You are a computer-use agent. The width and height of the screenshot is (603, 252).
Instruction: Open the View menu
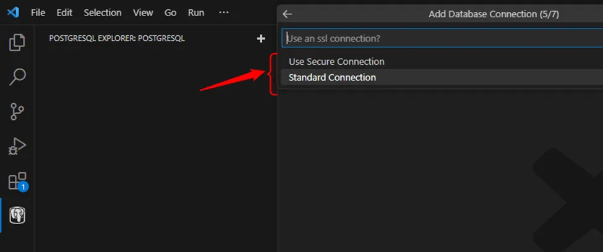pyautogui.click(x=143, y=12)
